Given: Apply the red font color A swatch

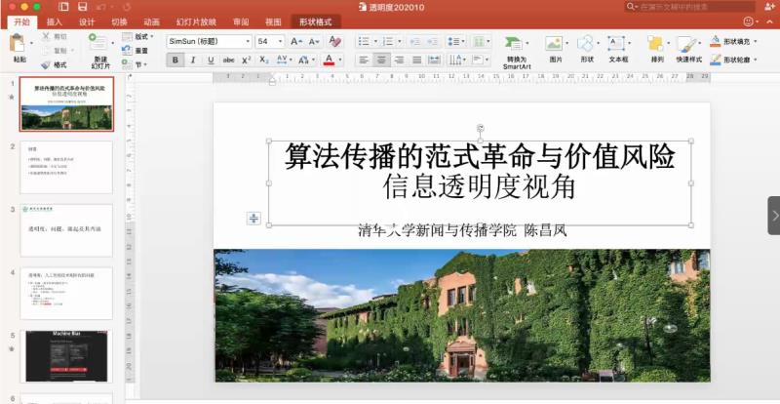Looking at the screenshot, I should [x=329, y=61].
